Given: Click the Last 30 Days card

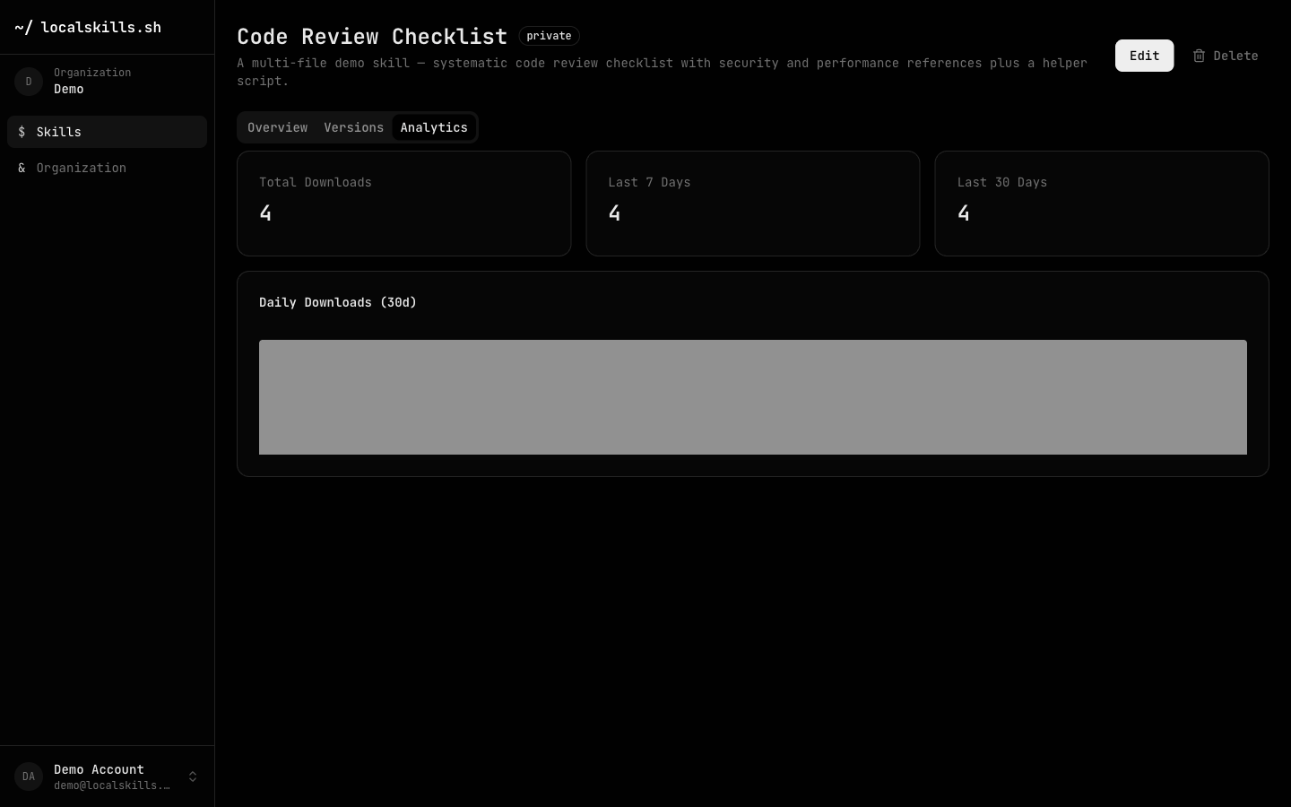Looking at the screenshot, I should (1102, 204).
